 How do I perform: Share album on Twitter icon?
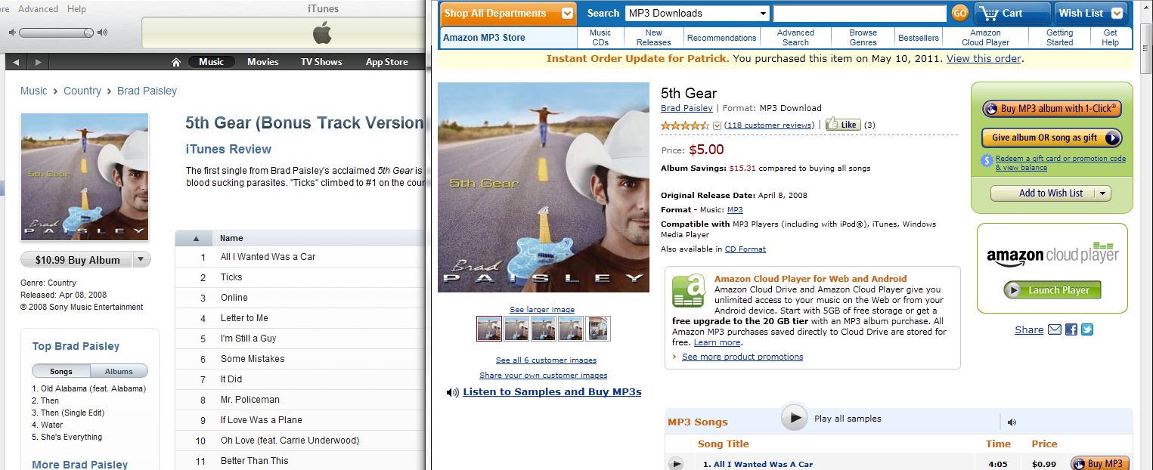coord(1087,329)
